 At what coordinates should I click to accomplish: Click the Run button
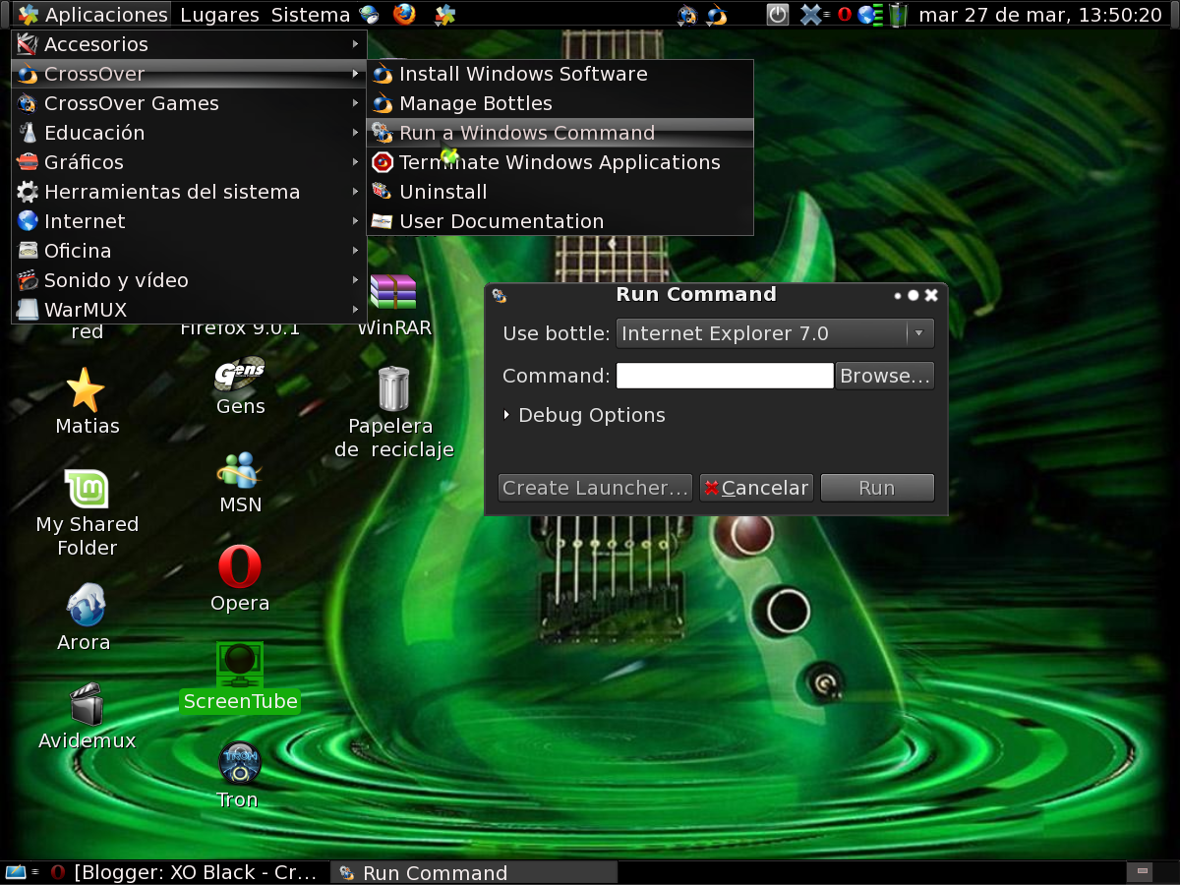pos(877,488)
